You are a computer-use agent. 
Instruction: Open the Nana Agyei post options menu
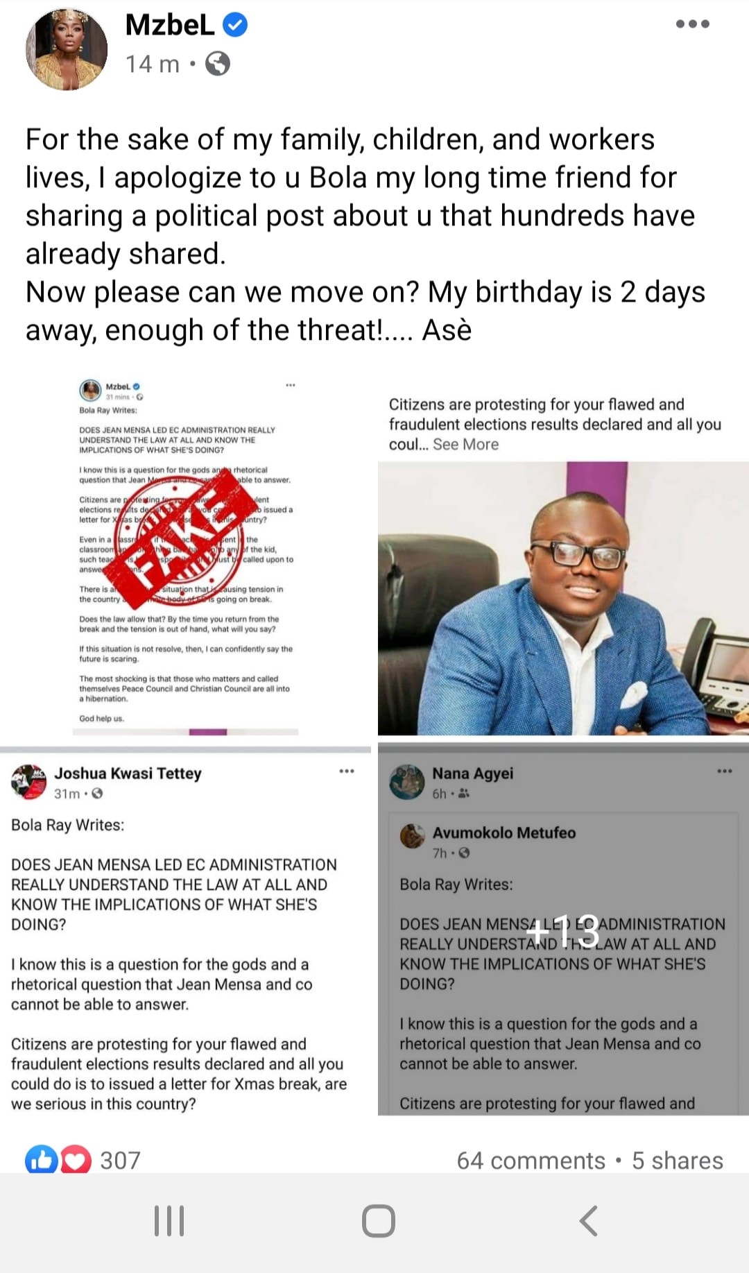coord(725,771)
